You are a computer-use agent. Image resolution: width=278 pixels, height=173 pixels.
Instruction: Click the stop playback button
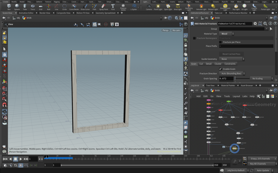(x=15, y=159)
